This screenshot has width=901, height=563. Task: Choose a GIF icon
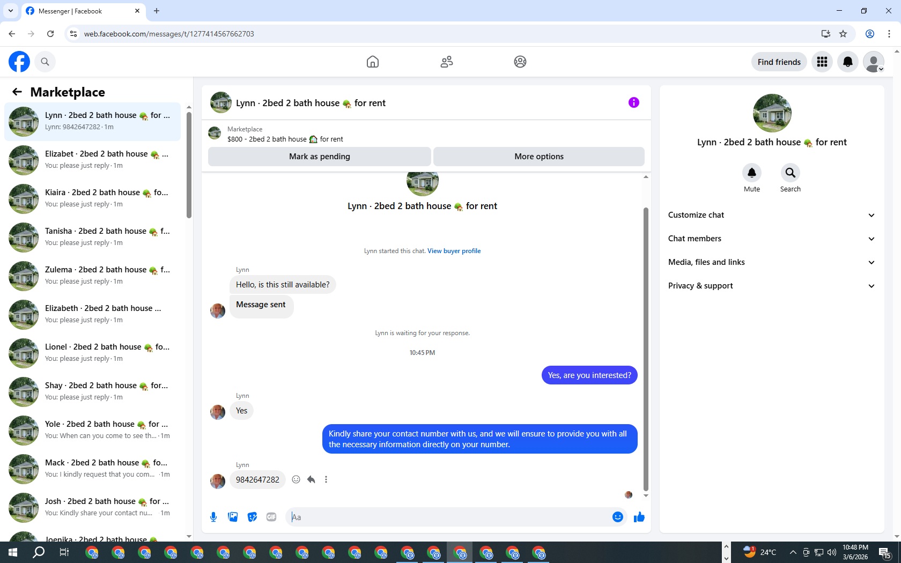pos(271,517)
